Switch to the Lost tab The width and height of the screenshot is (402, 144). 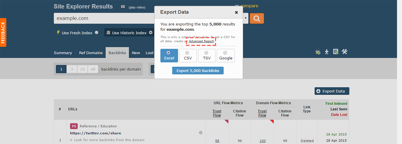tap(149, 53)
